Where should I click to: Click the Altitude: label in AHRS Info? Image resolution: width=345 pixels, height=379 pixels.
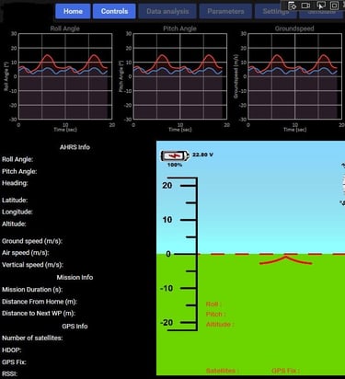(x=14, y=224)
